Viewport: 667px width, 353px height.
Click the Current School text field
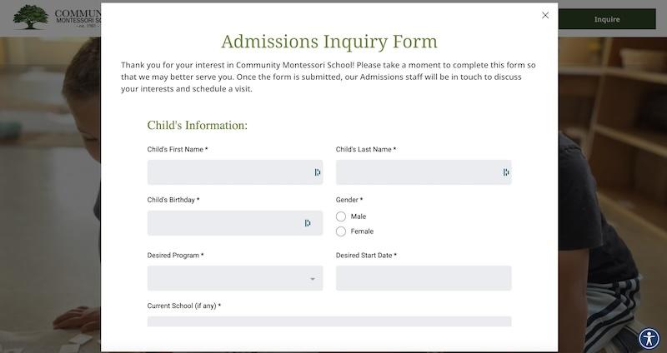(x=329, y=321)
